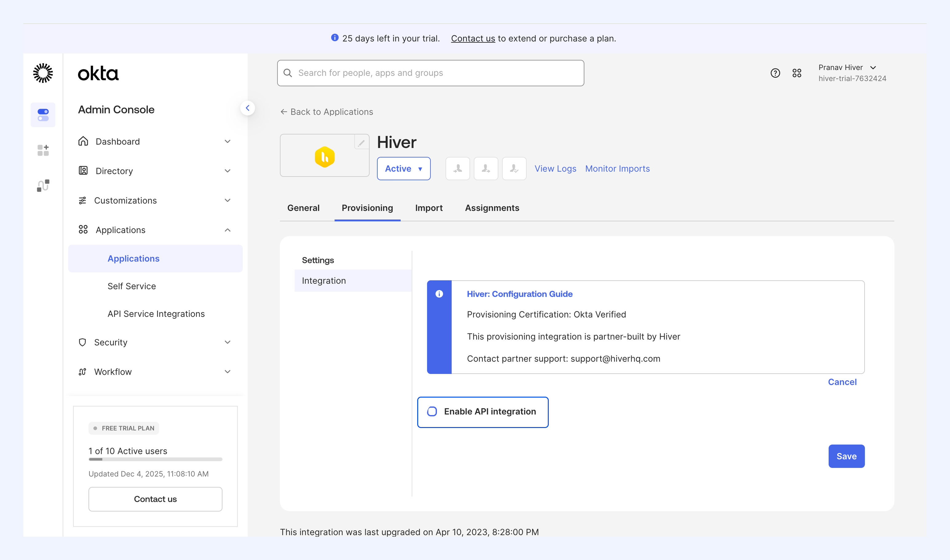
Task: Check the Enable API integration checkbox
Action: [x=432, y=411]
